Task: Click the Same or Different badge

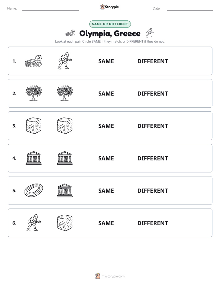Action: click(x=110, y=24)
